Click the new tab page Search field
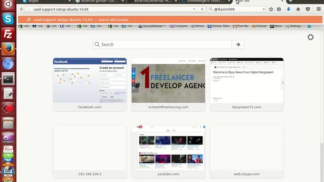Image resolution: width=324 pixels, height=182 pixels. coord(162,44)
